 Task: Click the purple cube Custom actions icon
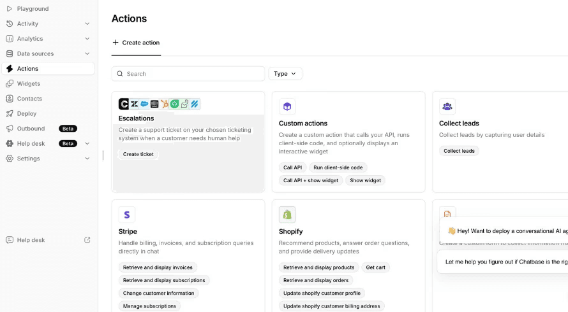(x=287, y=106)
